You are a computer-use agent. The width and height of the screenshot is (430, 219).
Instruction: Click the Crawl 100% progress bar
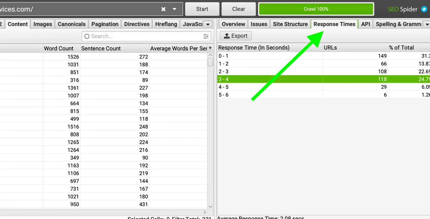click(x=316, y=9)
